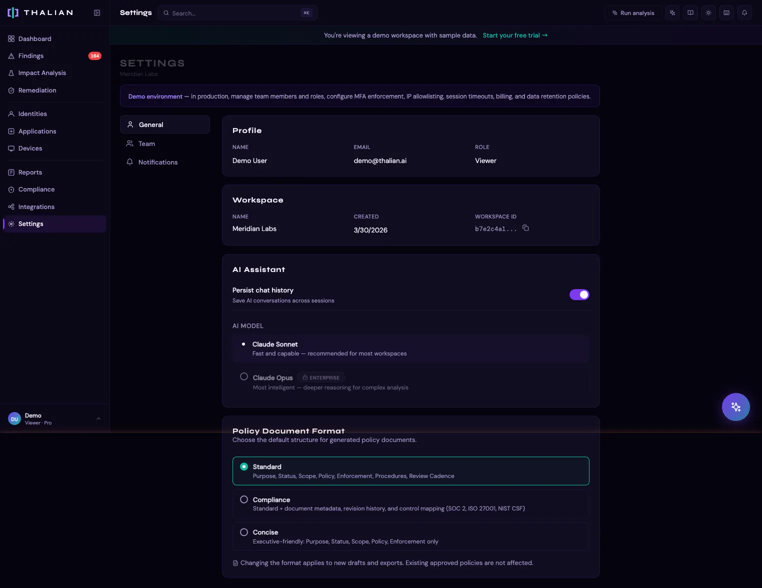
Task: Click the DU user avatar
Action: pyautogui.click(x=14, y=419)
